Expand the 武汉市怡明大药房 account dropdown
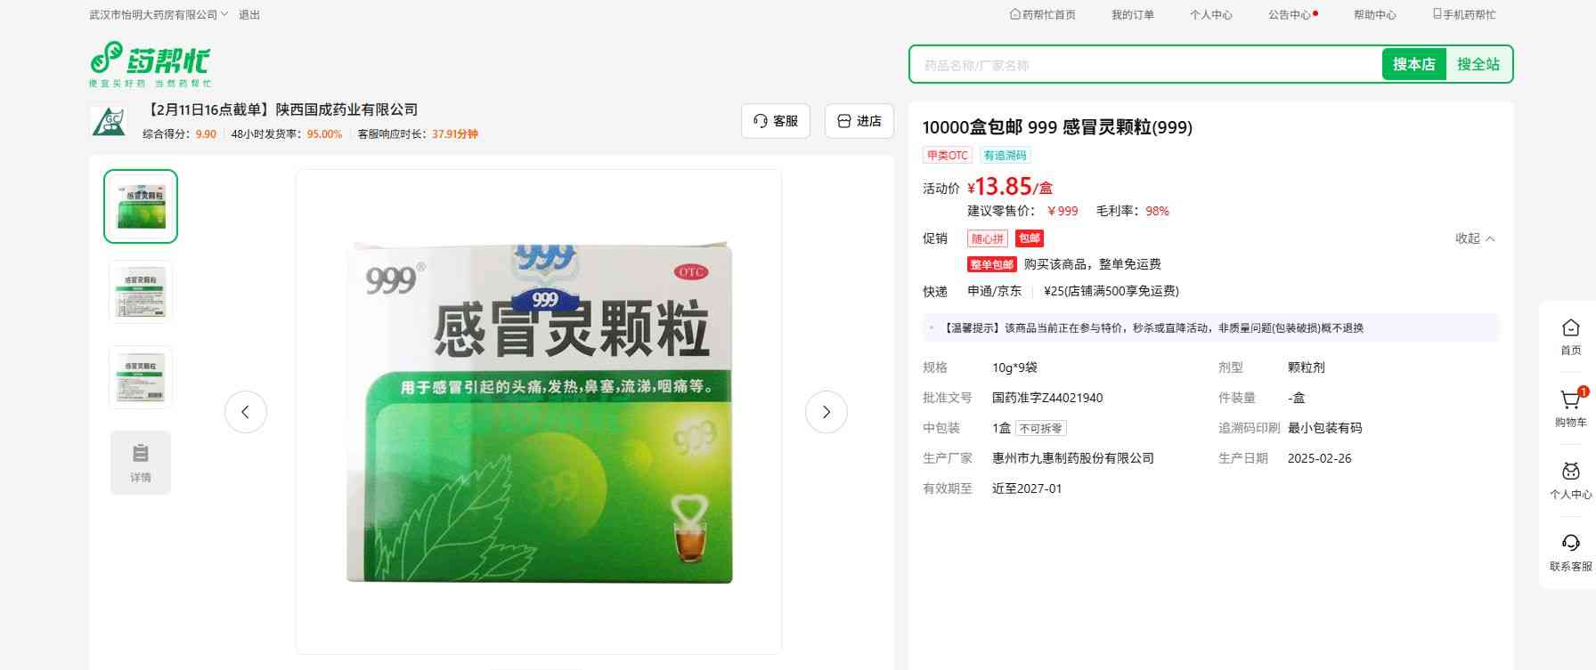This screenshot has height=670, width=1596. (x=159, y=15)
